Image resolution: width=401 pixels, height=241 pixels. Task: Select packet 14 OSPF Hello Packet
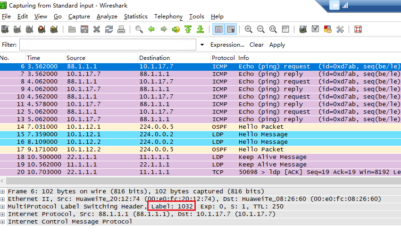click(200, 127)
